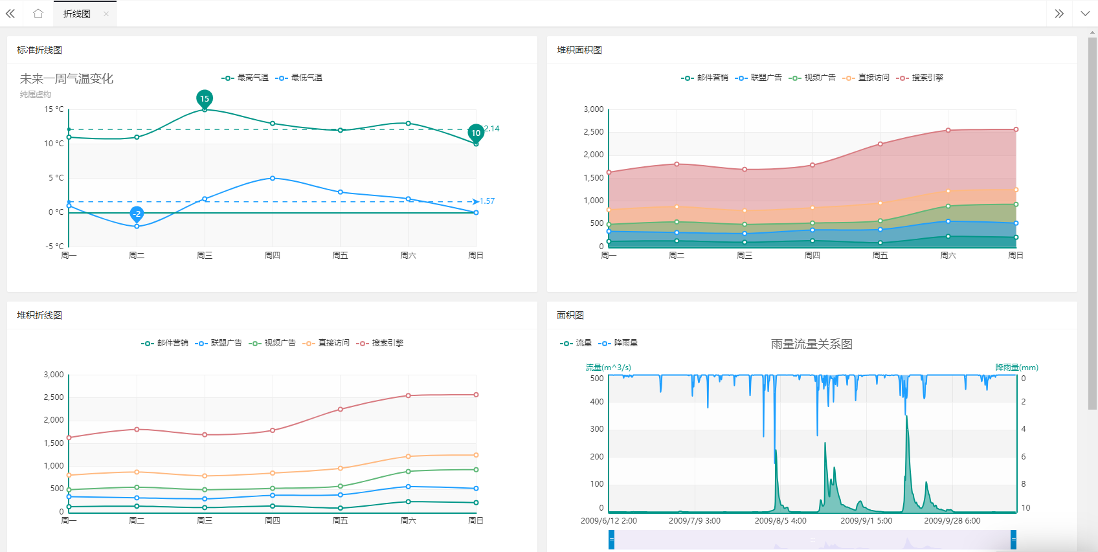Toggle 搜索引擎 legend in 堆积折线图
Screen dimensions: 1098x552
[x=379, y=343]
